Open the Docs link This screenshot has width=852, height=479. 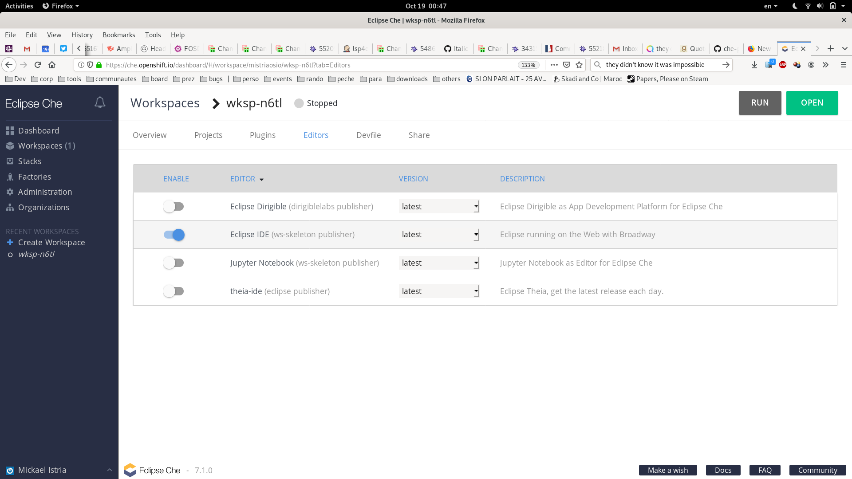(723, 470)
